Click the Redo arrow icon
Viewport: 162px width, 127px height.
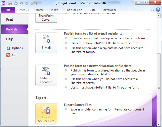27,3
